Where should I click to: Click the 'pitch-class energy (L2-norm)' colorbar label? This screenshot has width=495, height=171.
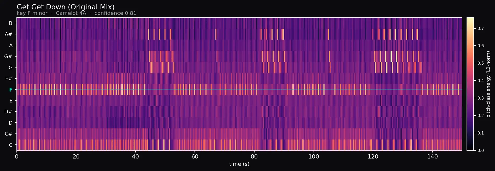point(488,84)
